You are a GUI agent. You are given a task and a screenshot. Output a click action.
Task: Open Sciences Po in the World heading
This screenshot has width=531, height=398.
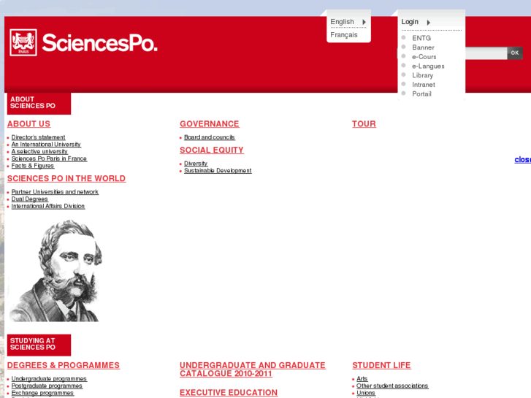pos(66,178)
